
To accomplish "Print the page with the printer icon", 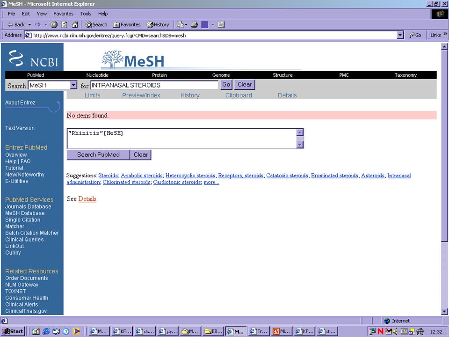I will [x=195, y=25].
